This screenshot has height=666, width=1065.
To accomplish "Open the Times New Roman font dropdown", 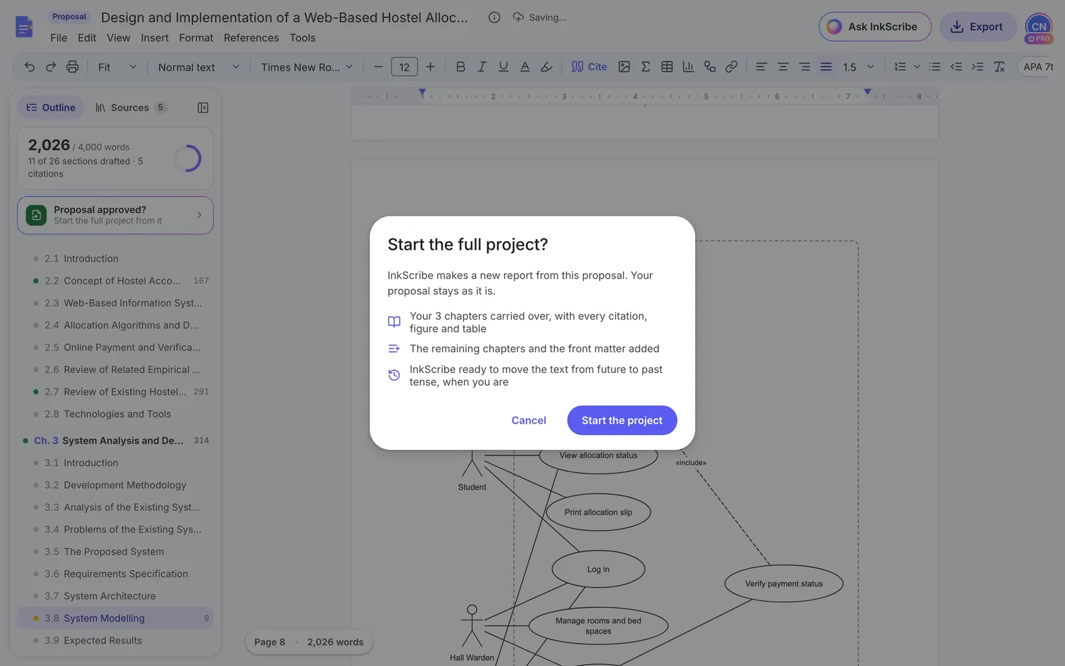I will (x=306, y=67).
